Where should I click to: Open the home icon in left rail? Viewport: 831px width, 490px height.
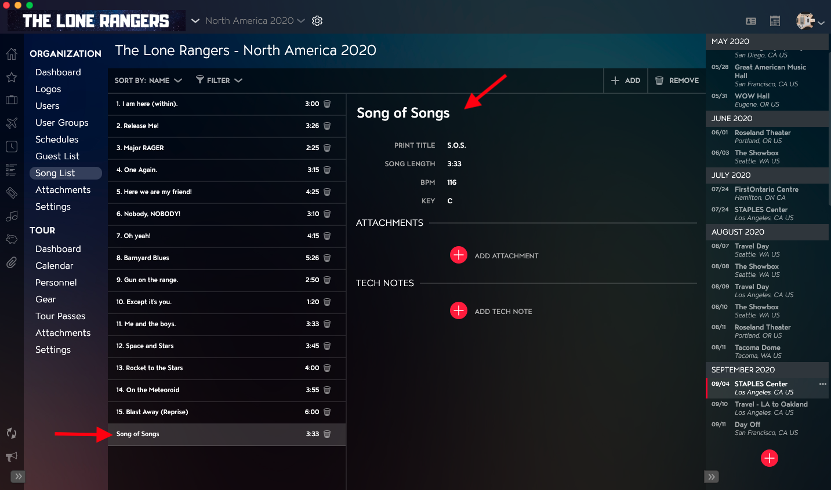(x=12, y=54)
